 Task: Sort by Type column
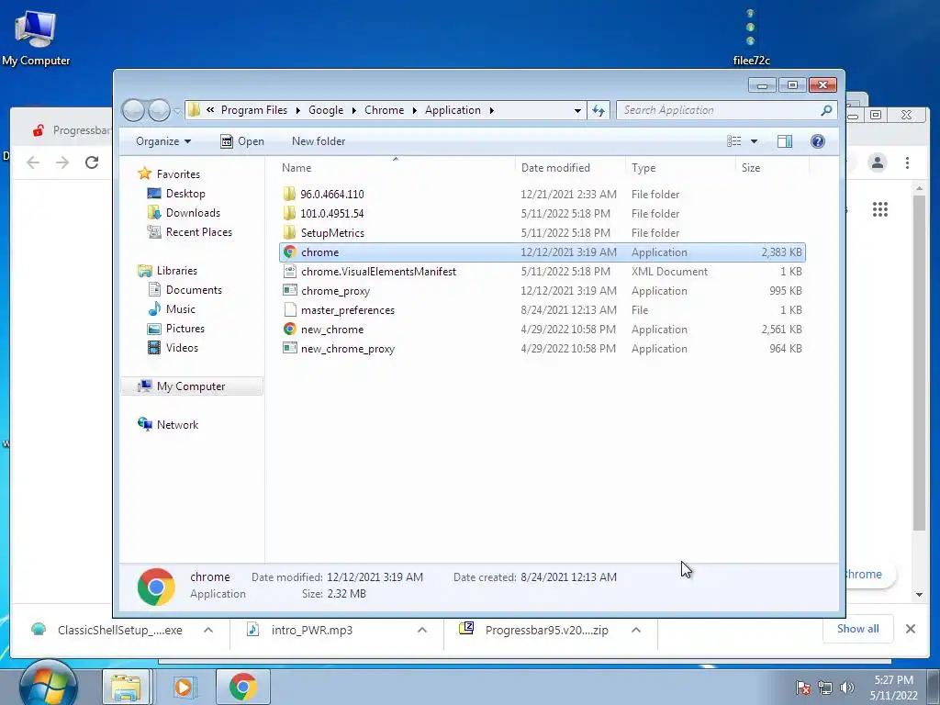[680, 168]
